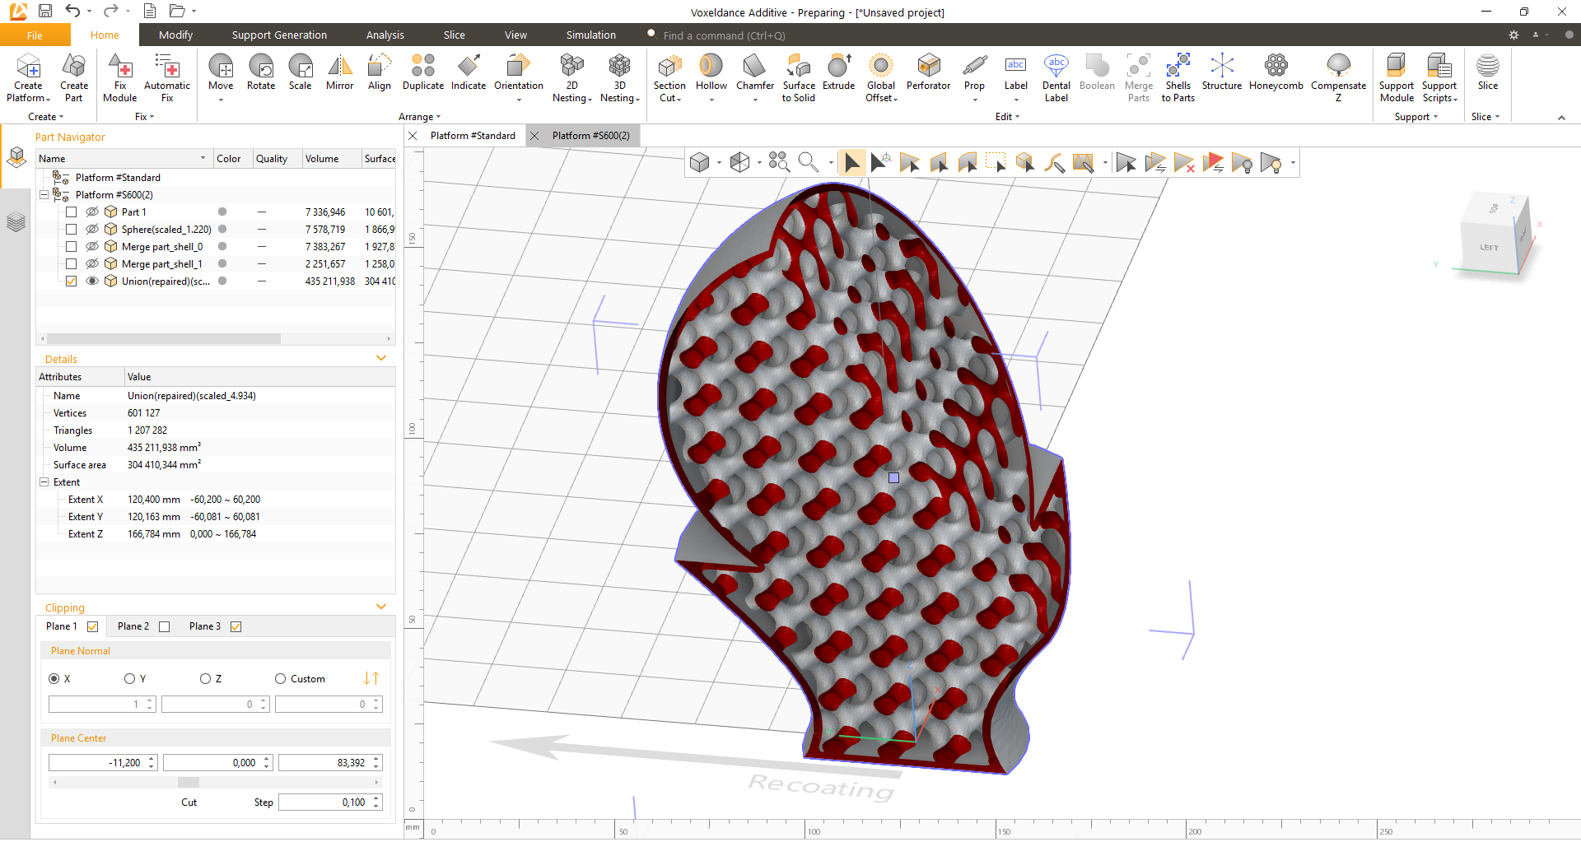
Task: Click the Dental Label icon
Action: [1056, 67]
